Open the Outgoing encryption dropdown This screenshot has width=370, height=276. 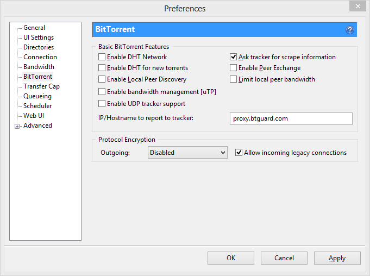coord(187,153)
